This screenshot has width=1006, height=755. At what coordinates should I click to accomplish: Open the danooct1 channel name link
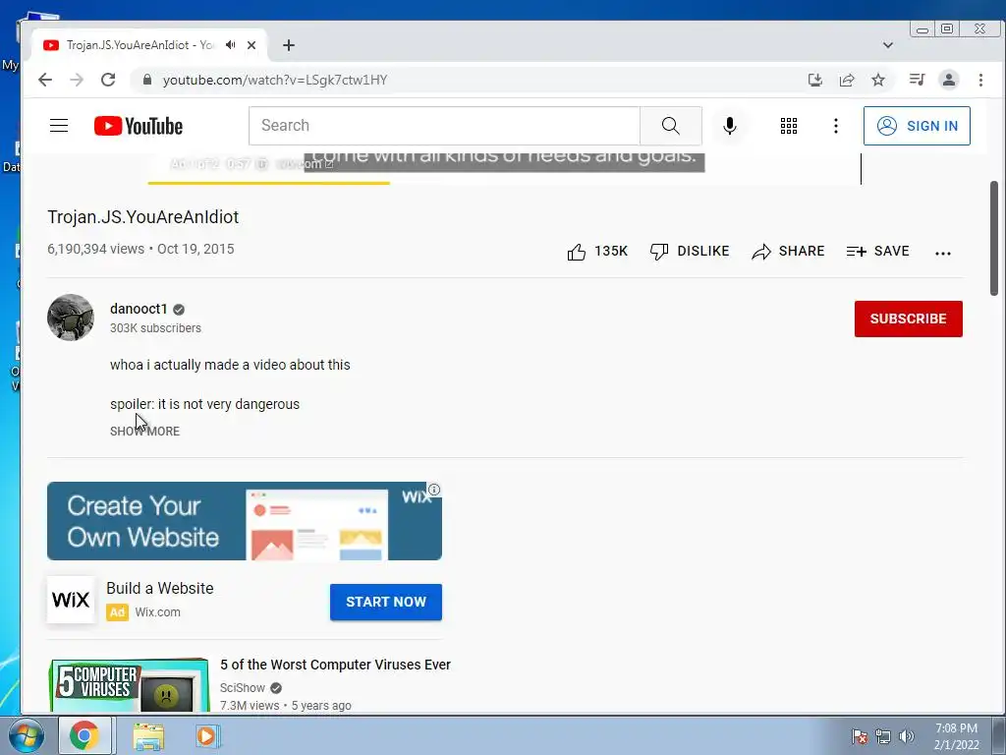point(139,309)
